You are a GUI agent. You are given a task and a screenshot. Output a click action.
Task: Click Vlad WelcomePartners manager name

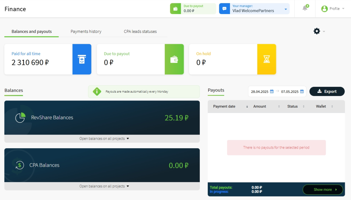click(253, 11)
